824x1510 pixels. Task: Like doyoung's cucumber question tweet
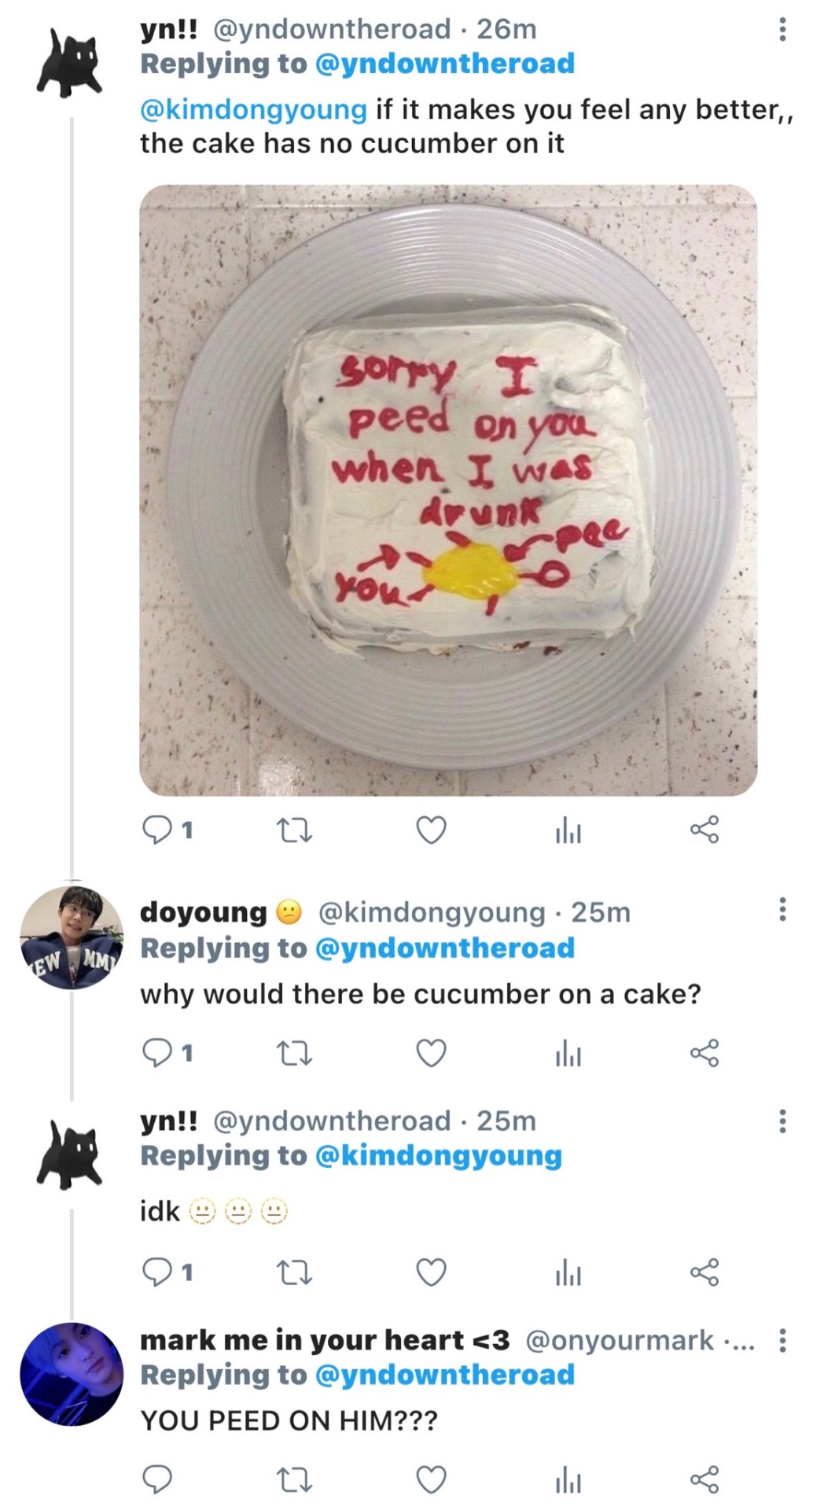tap(431, 1052)
